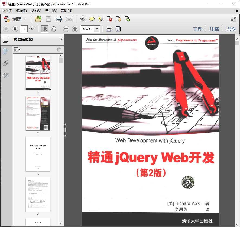This screenshot has width=240, height=227.
Task: Click the email attachment icon
Action: coord(69,19)
